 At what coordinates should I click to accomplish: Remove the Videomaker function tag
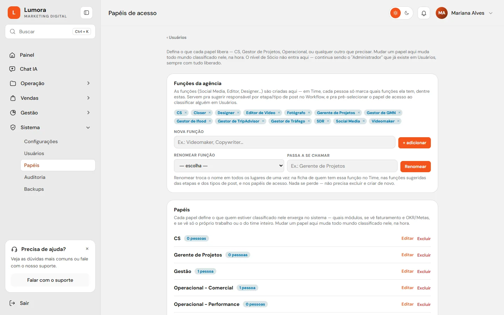tap(398, 121)
